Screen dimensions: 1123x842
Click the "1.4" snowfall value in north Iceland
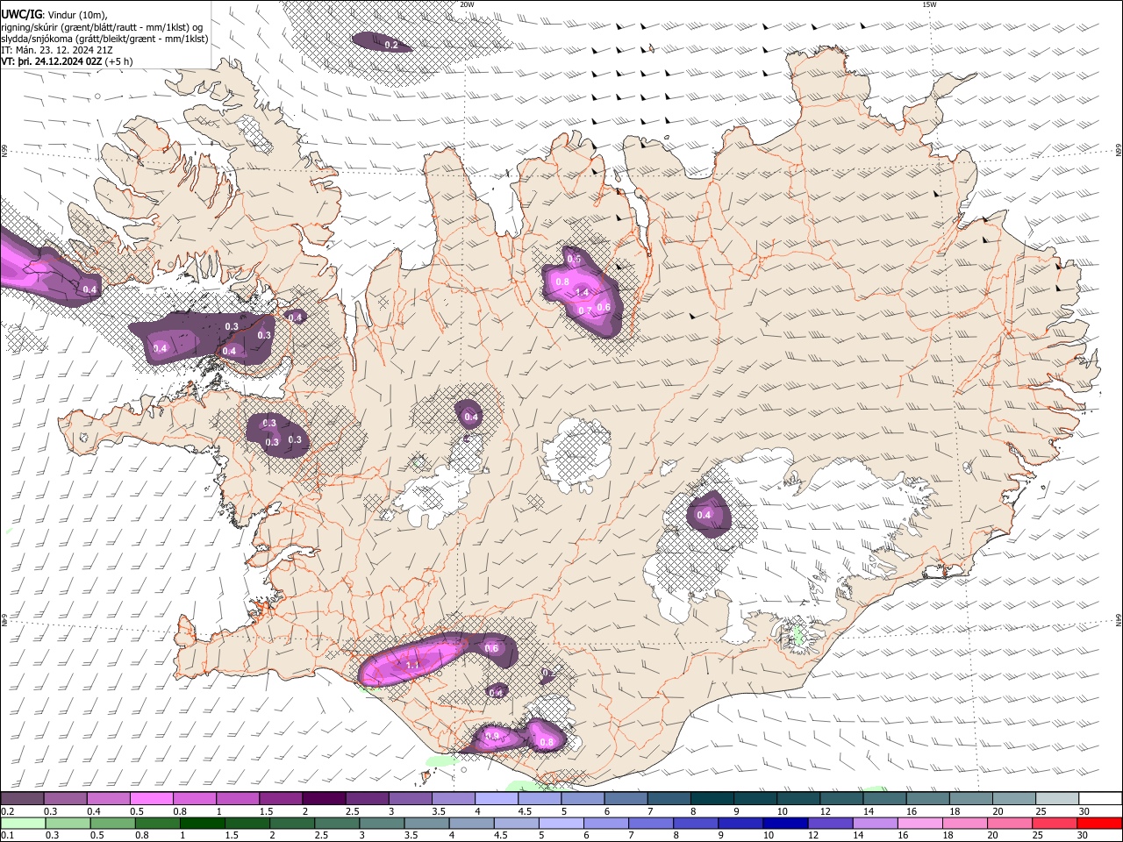tap(582, 292)
